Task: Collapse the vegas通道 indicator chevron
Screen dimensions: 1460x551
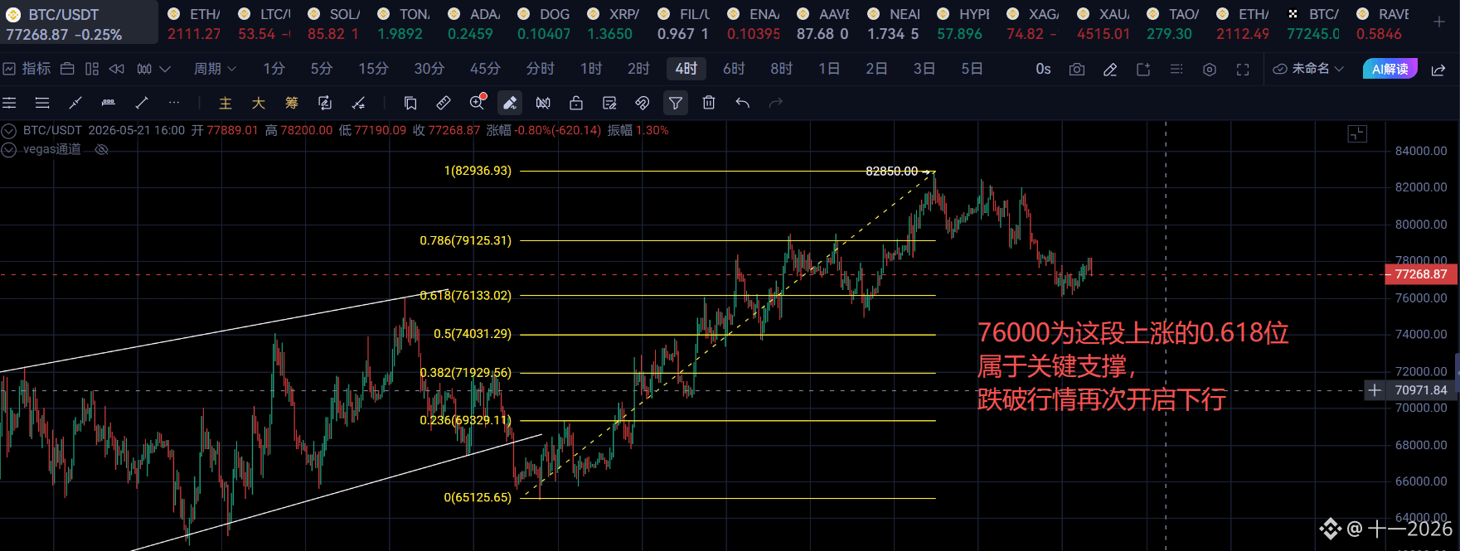Action: (x=8, y=150)
